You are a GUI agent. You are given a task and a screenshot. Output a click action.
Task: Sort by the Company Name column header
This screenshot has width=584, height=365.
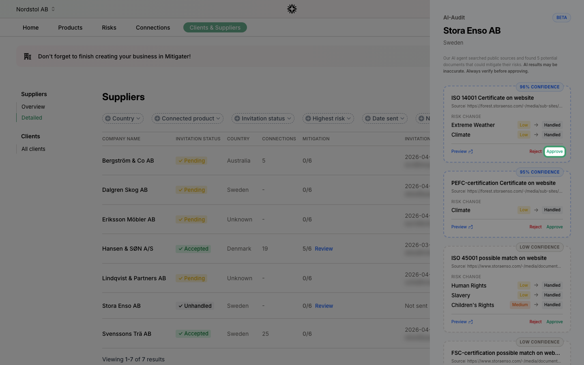[121, 139]
